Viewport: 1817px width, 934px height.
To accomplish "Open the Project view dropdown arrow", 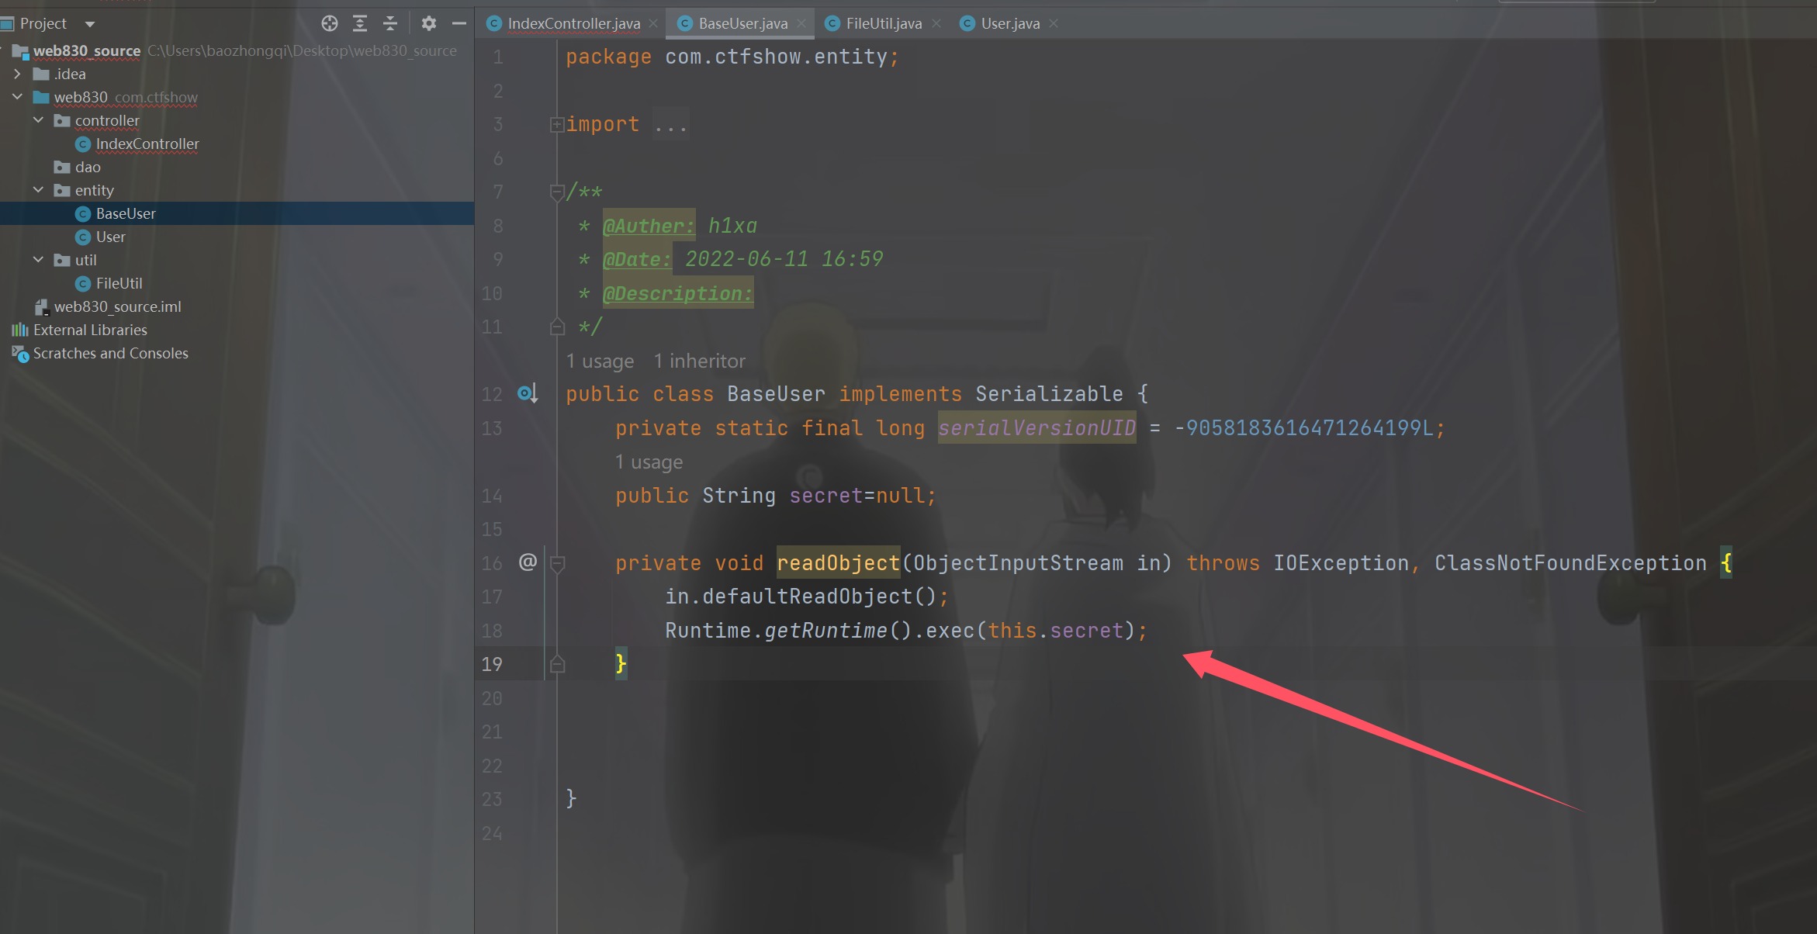I will point(90,24).
